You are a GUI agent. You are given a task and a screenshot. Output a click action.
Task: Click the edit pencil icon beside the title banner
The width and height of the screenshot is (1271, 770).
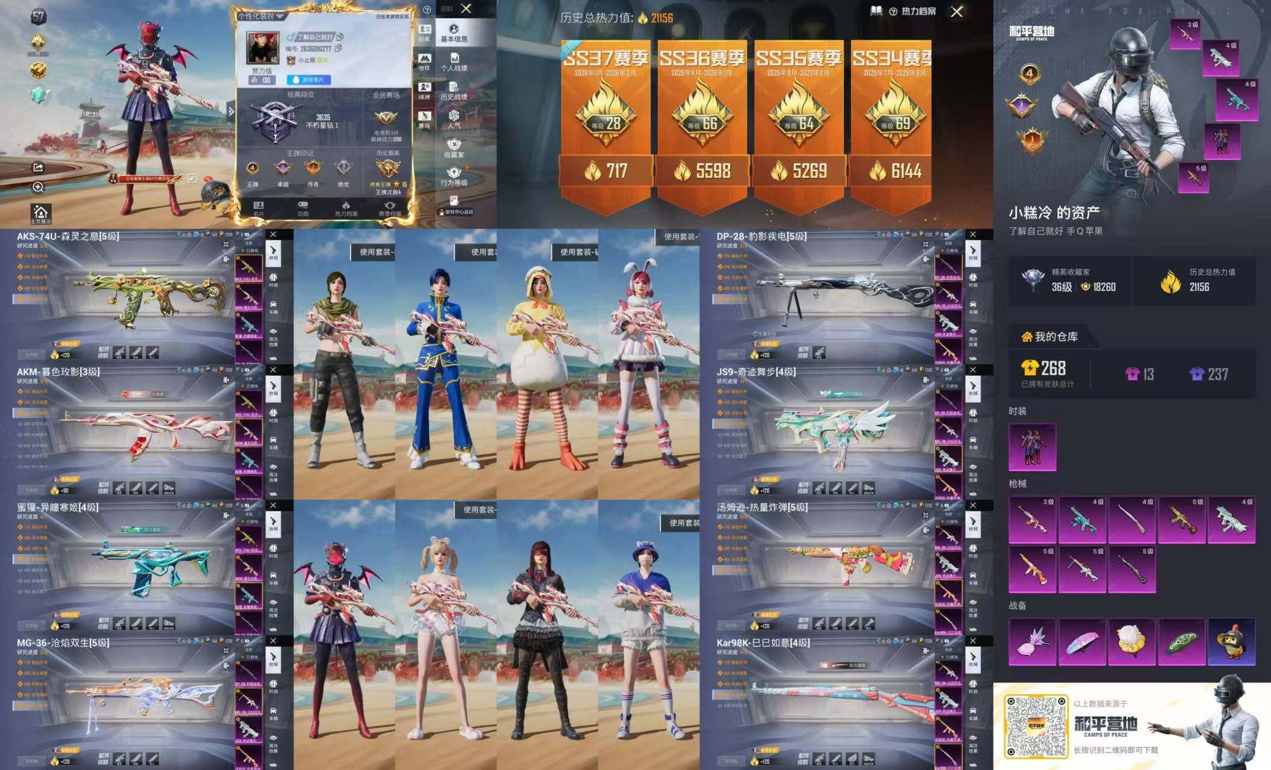(x=192, y=178)
